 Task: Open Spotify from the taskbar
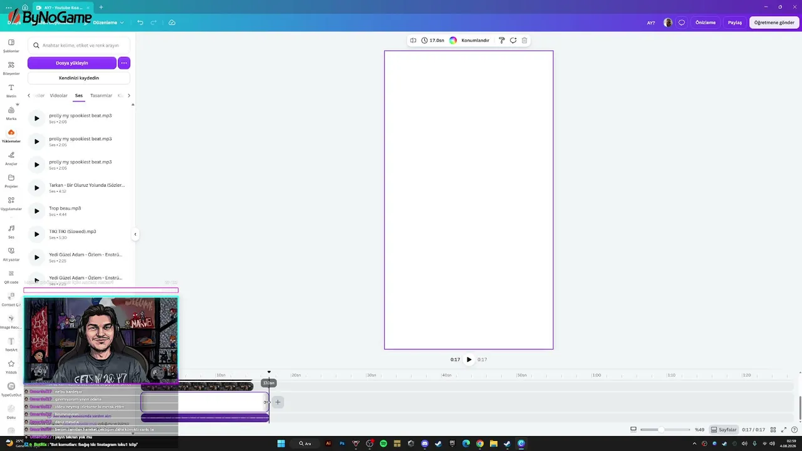(x=383, y=443)
